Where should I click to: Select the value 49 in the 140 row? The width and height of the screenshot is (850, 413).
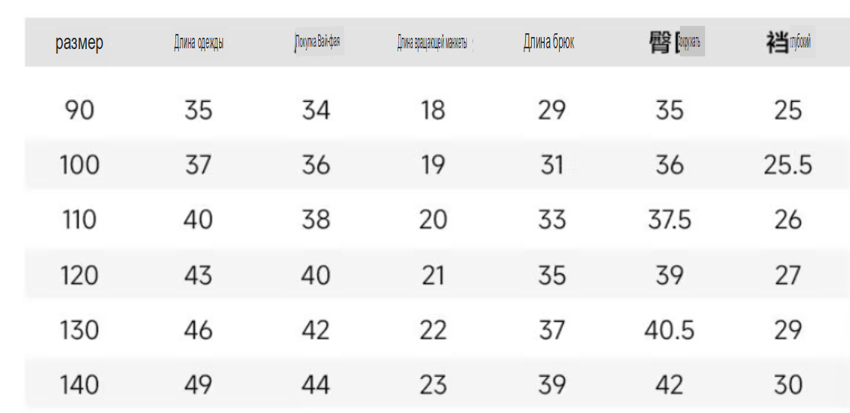(198, 385)
